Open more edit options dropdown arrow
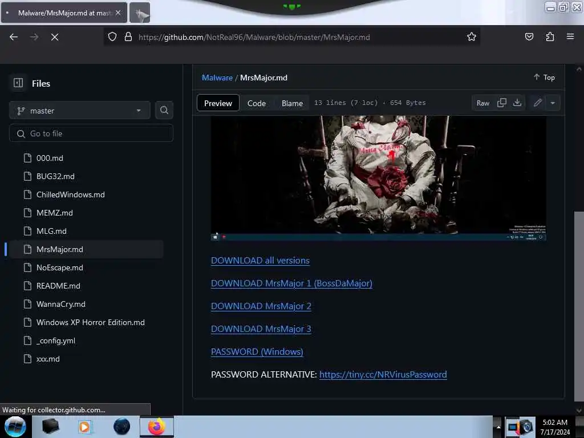Image resolution: width=584 pixels, height=438 pixels. coord(553,103)
